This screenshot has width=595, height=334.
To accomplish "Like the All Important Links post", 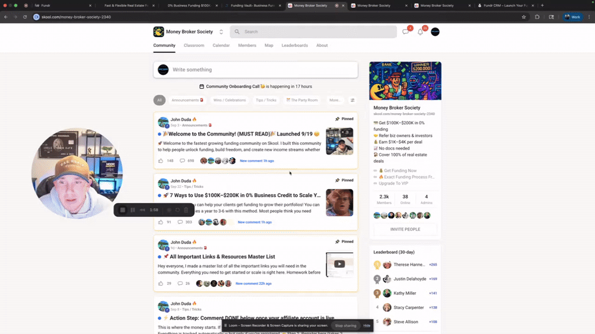I will [160, 283].
